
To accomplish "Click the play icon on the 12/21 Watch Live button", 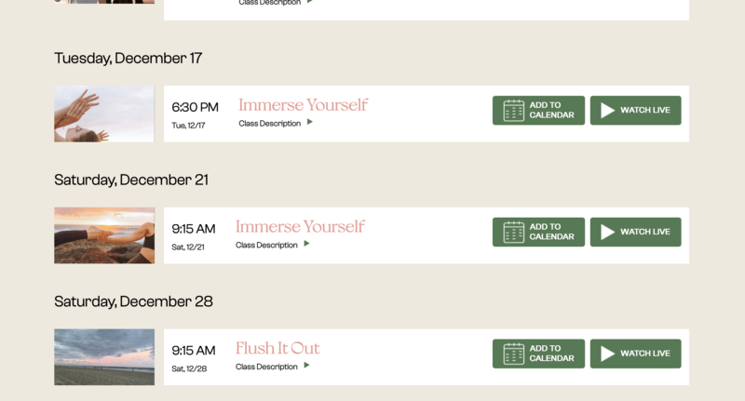I will pos(607,232).
